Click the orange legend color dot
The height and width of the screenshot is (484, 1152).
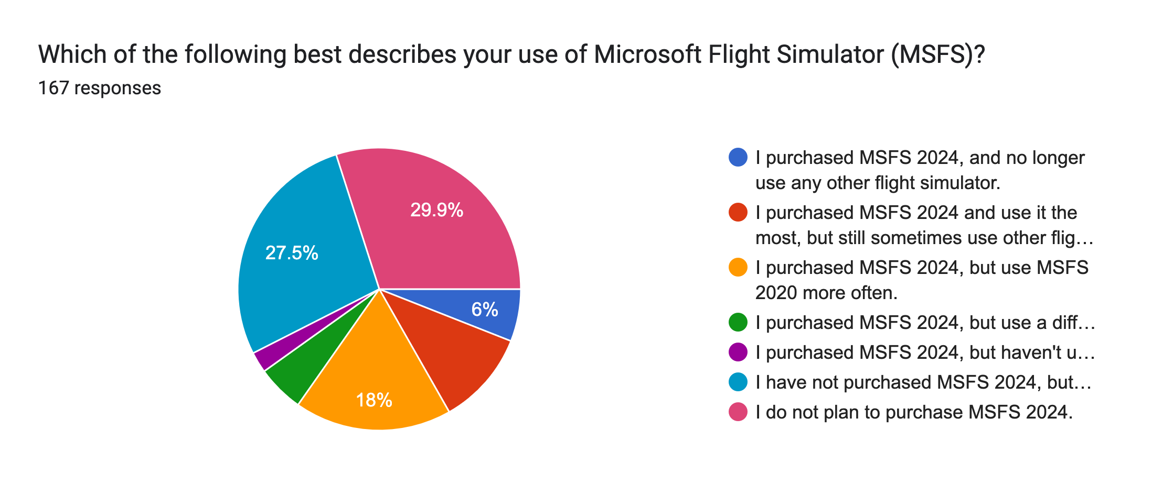click(738, 268)
